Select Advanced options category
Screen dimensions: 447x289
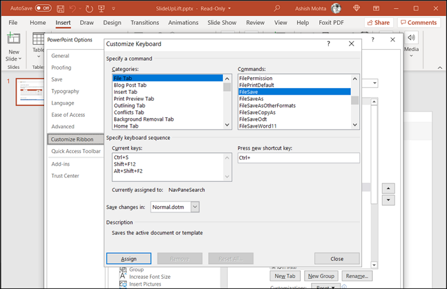tap(63, 126)
